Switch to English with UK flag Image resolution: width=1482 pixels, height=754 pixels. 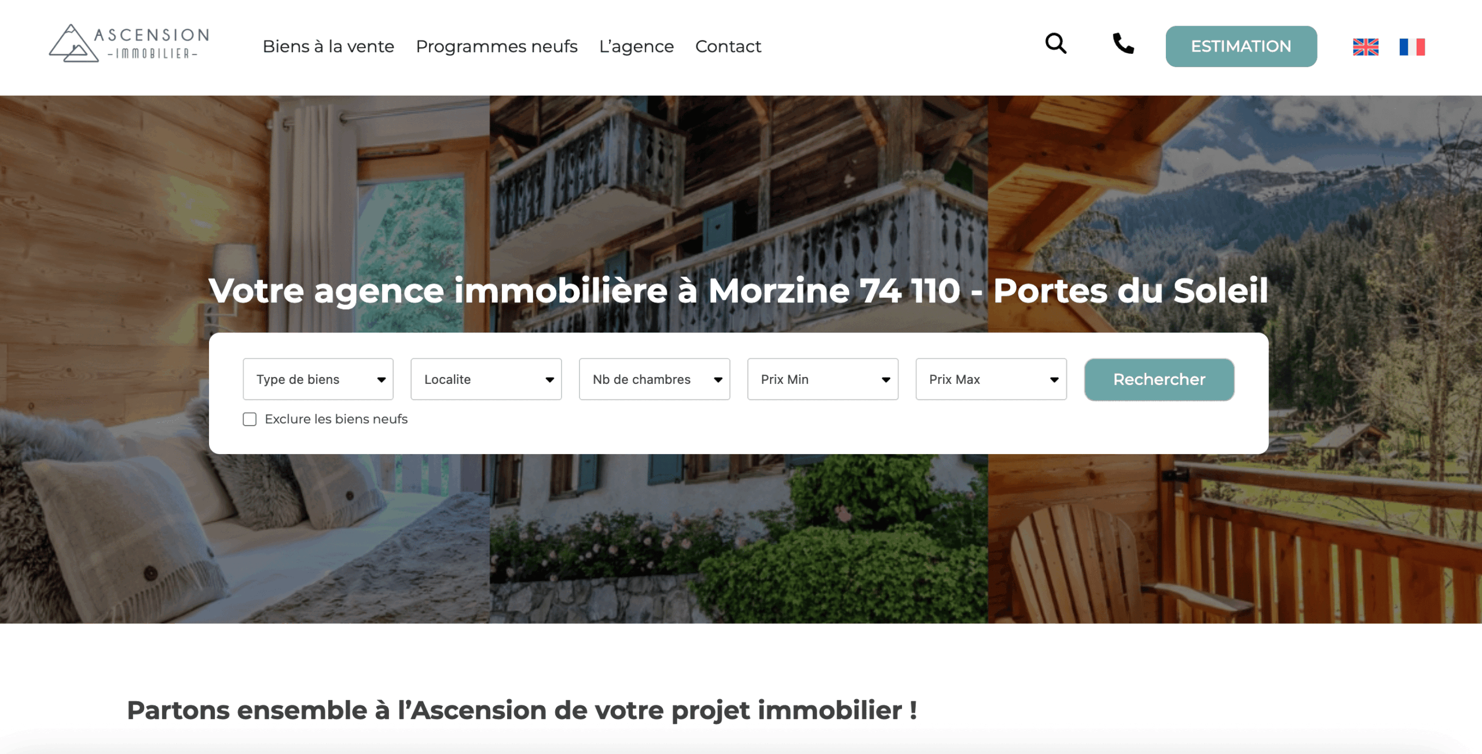click(1366, 47)
